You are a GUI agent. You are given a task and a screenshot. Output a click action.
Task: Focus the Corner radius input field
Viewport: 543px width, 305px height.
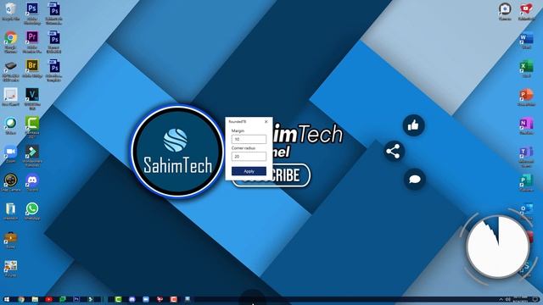(249, 156)
